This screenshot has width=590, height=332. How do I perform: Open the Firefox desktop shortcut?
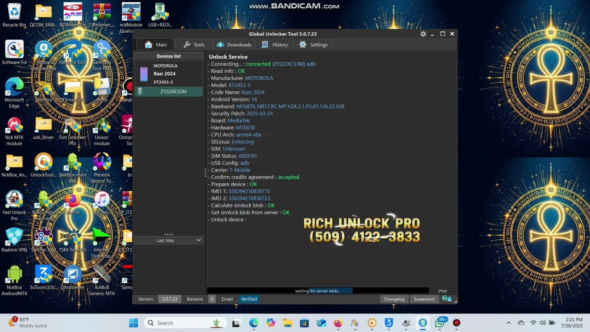[x=72, y=203]
